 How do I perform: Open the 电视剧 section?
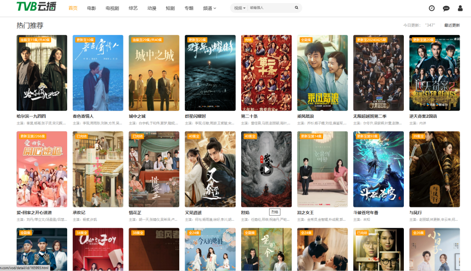pos(113,8)
